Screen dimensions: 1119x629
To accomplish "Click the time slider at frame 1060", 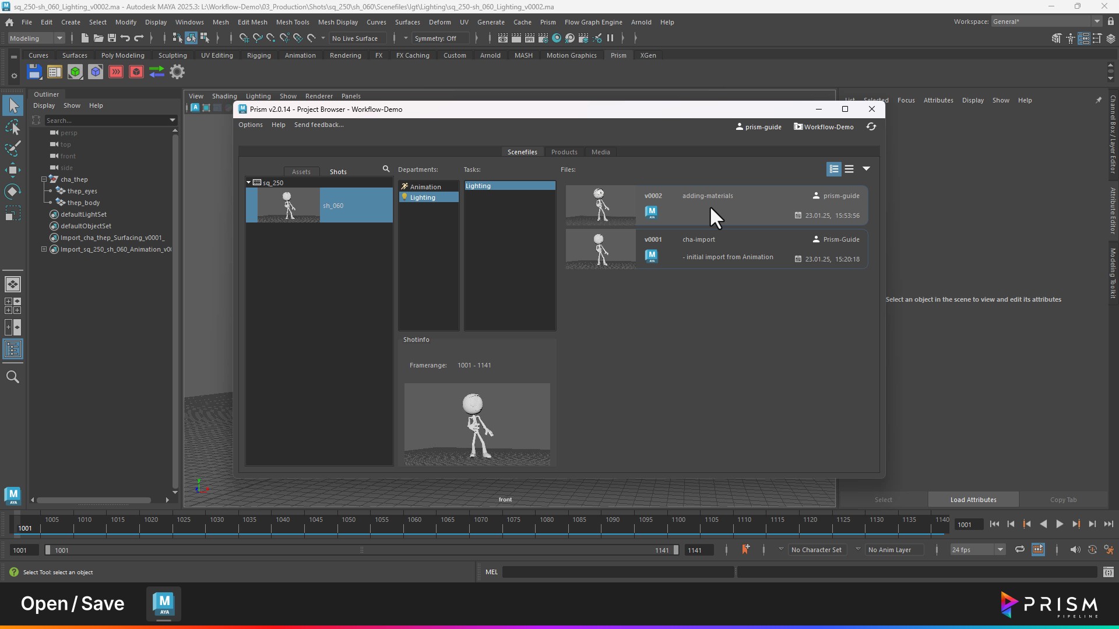I will tap(414, 524).
